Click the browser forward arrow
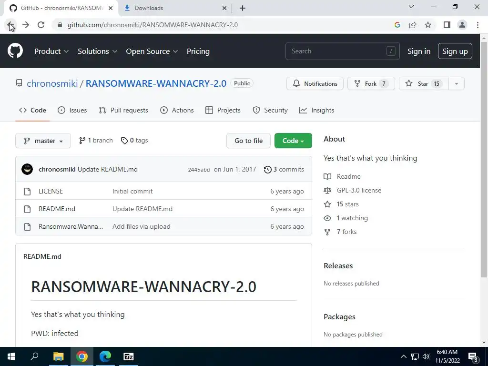 point(26,25)
